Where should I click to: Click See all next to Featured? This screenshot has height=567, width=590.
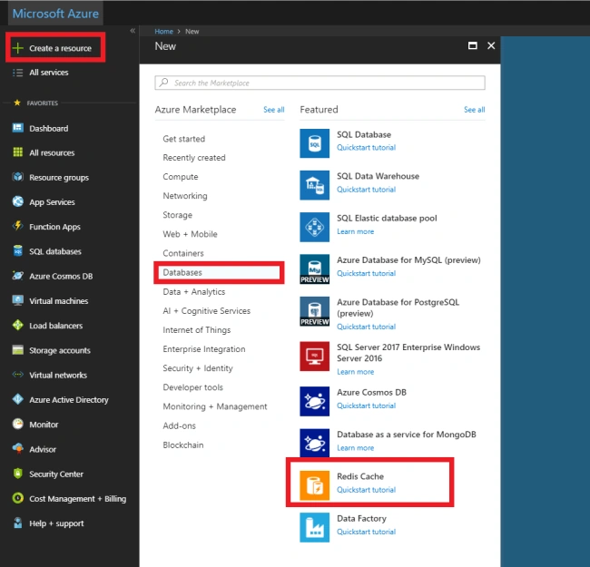point(474,110)
